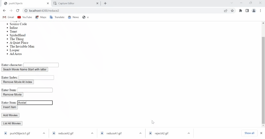This screenshot has width=265, height=139.
Task: Open the Extensions puzzle icon
Action: (241, 11)
